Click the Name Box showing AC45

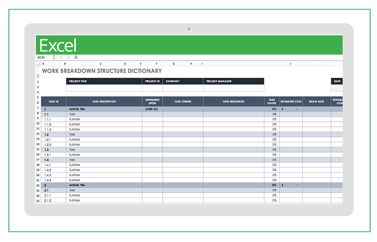43,58
